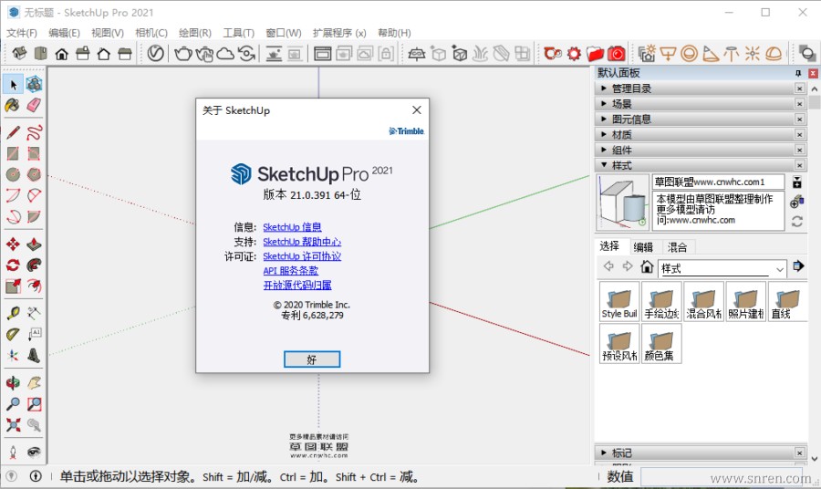Open the 相机(C) menu

[x=151, y=33]
